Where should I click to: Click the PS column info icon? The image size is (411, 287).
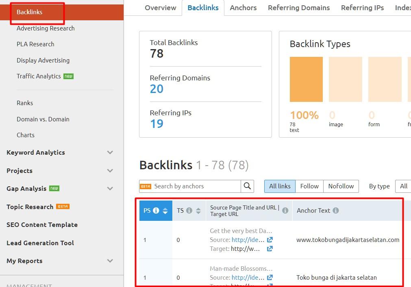tap(156, 211)
